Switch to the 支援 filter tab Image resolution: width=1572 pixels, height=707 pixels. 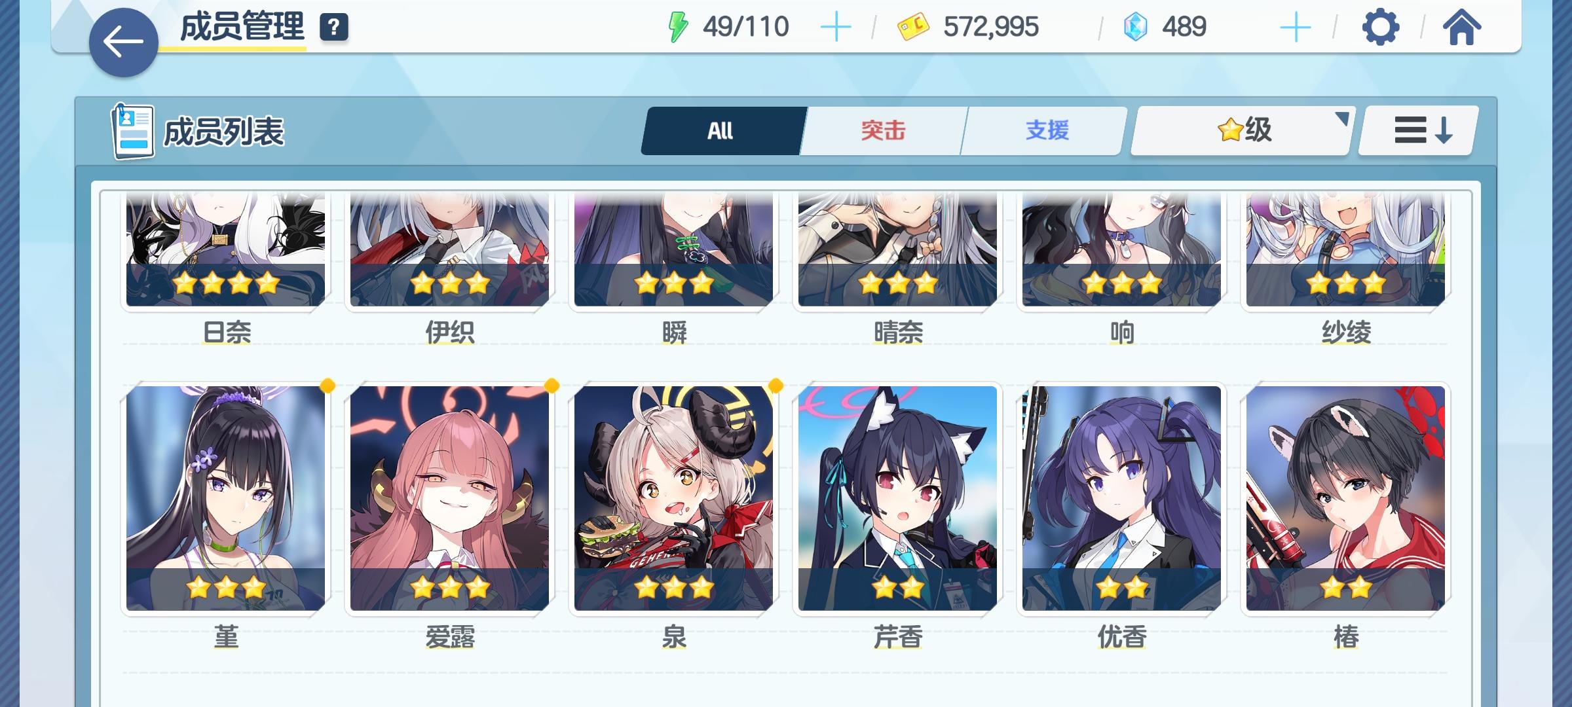pos(1046,131)
